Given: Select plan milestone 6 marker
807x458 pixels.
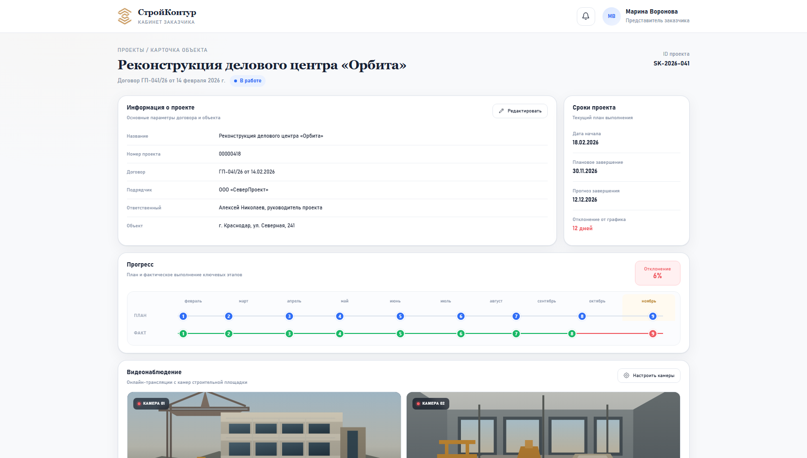Looking at the screenshot, I should tap(461, 316).
